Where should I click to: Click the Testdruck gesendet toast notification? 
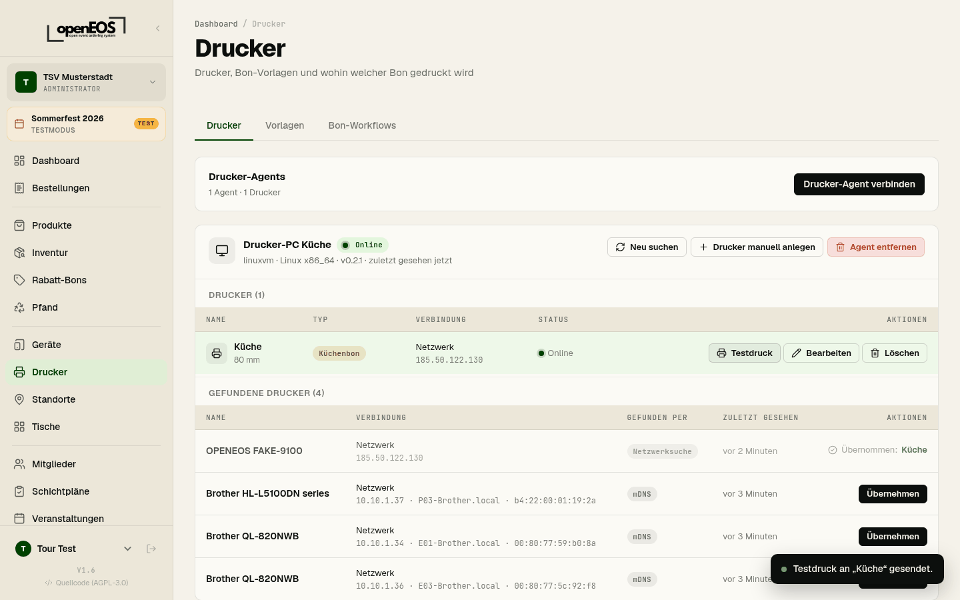coord(857,569)
